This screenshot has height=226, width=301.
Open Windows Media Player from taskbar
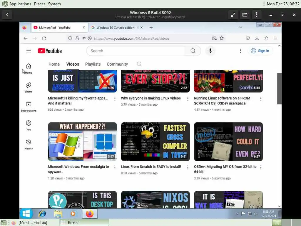pos(73,214)
